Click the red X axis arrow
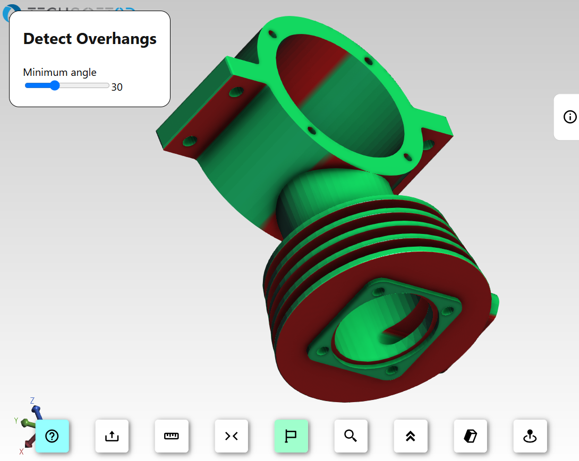 click(25, 443)
